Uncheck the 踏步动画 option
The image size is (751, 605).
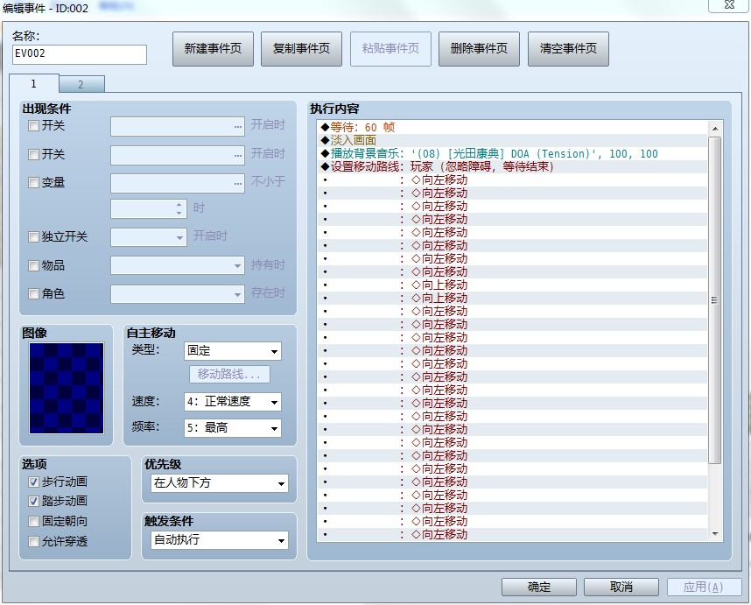33,501
